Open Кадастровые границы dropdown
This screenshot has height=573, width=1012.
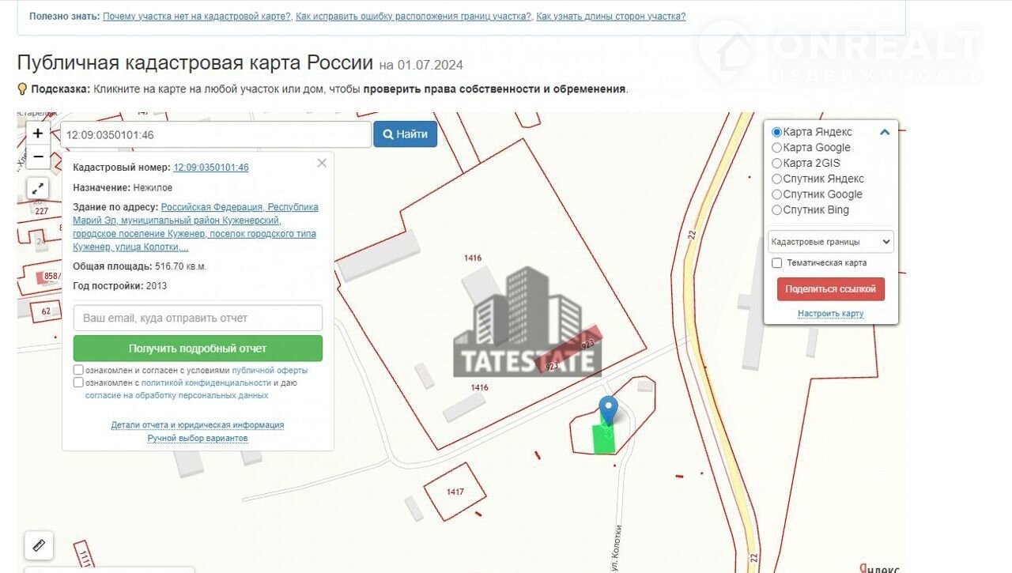point(830,242)
